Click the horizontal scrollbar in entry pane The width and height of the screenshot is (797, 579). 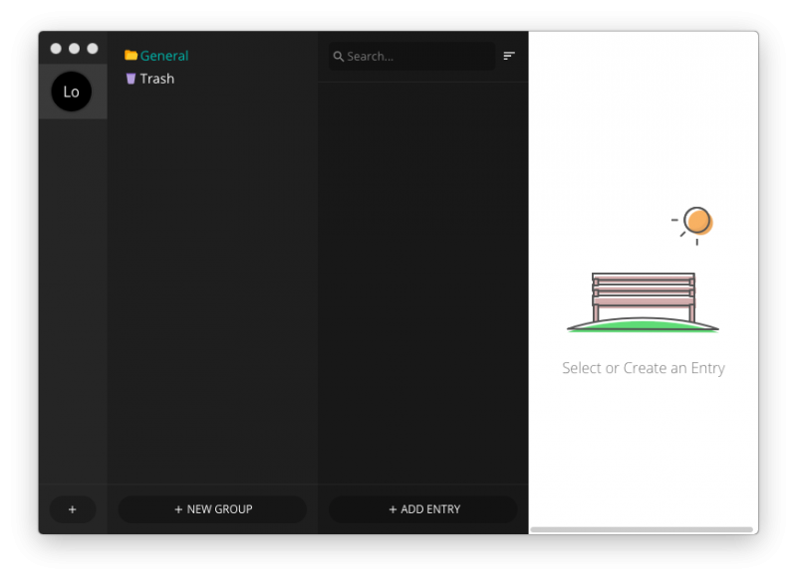tap(642, 529)
